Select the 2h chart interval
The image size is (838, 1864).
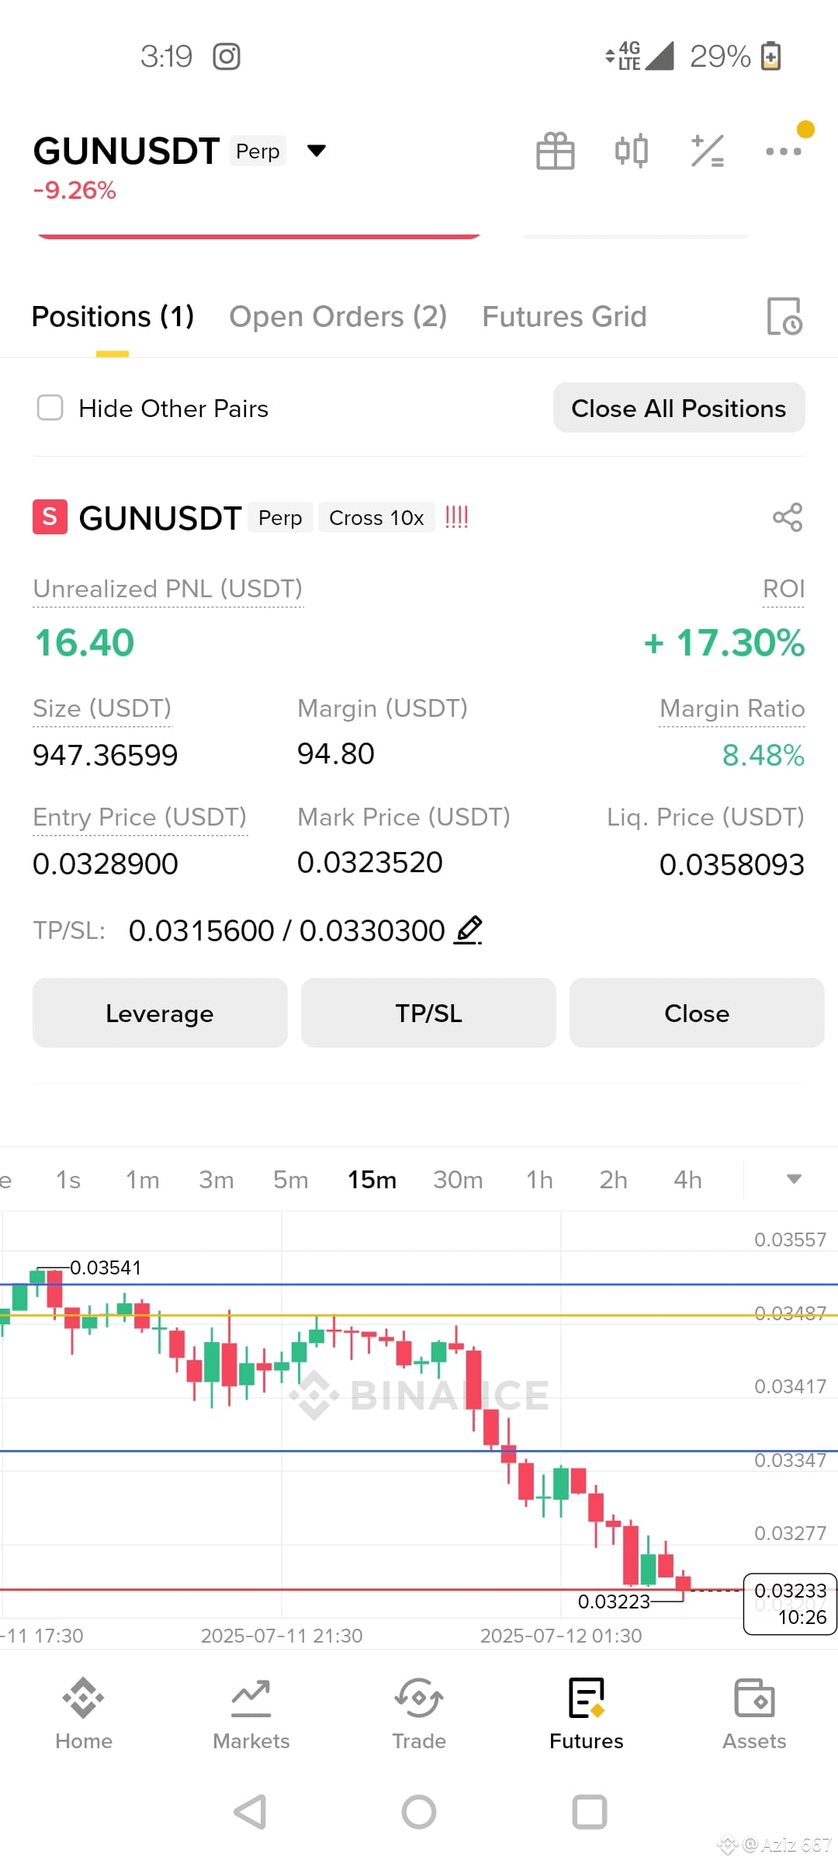point(613,1180)
